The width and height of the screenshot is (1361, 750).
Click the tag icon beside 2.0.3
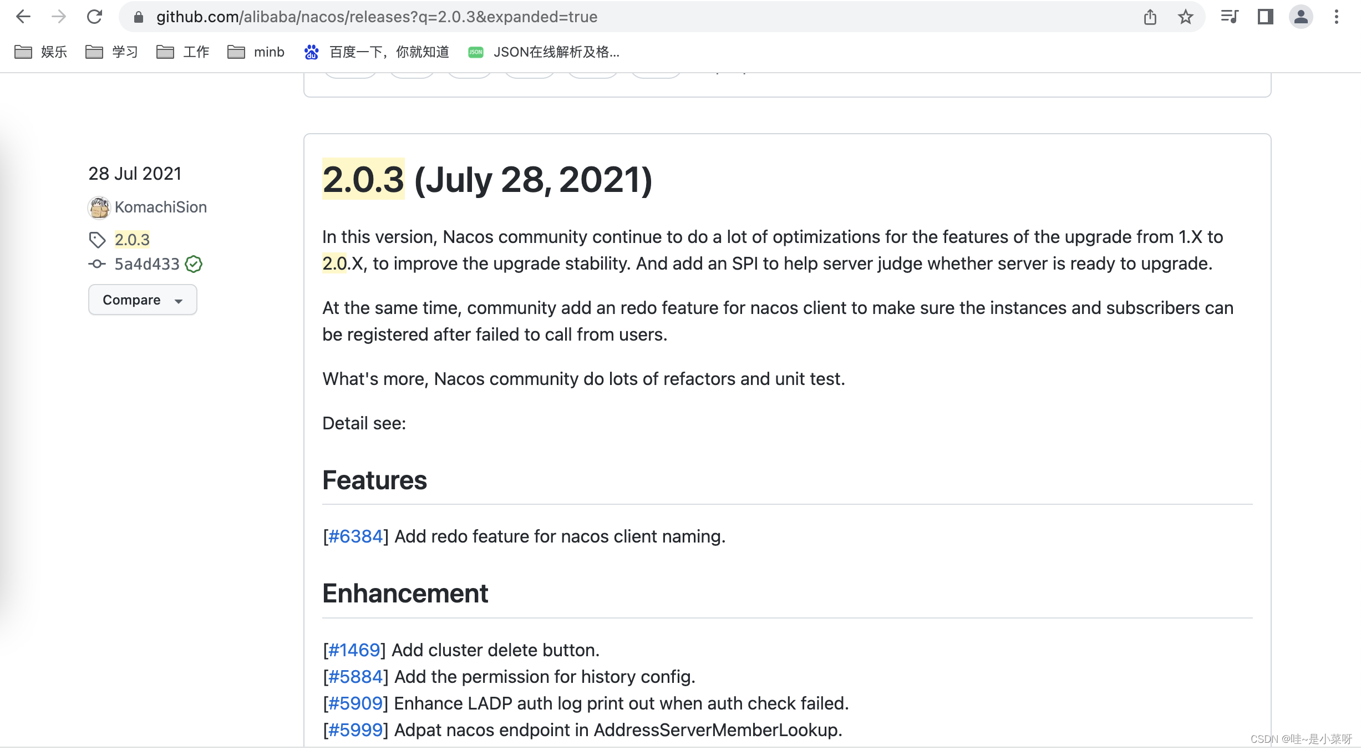click(97, 240)
